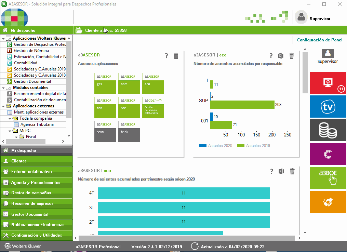Show help for asientos por responsable widget
The width and height of the screenshot is (347, 252).
(x=271, y=56)
